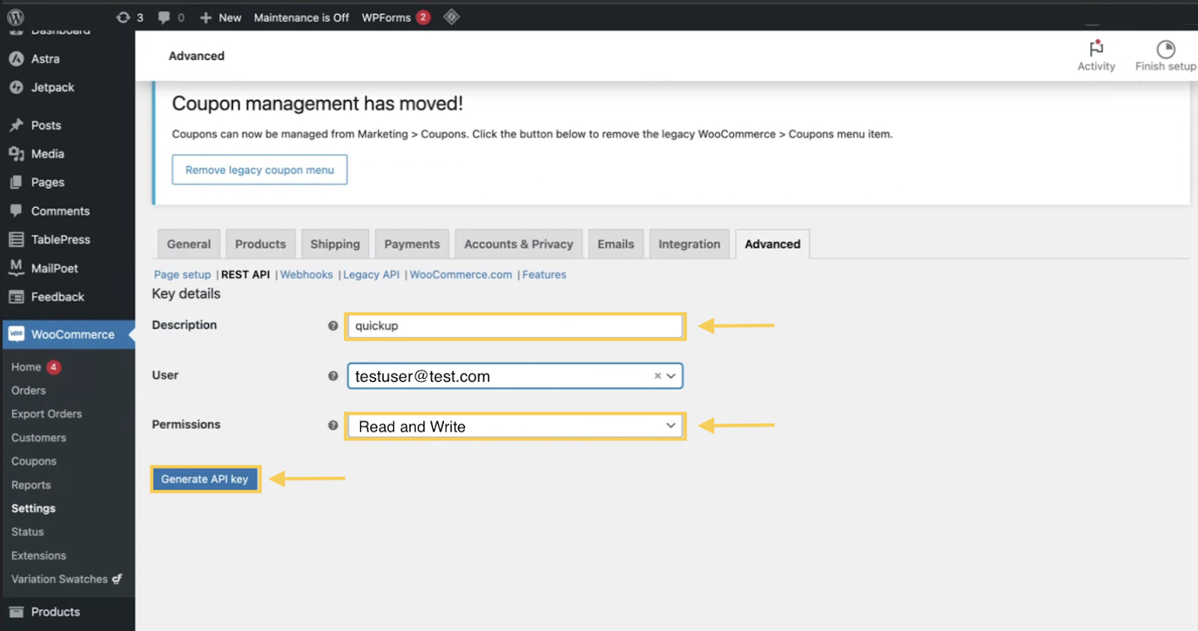Open the Integration settings tab
The width and height of the screenshot is (1198, 631).
689,244
